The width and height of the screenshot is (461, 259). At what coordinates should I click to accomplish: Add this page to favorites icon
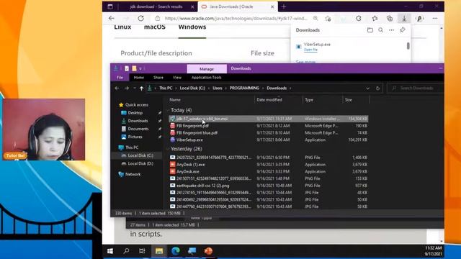coord(328,19)
